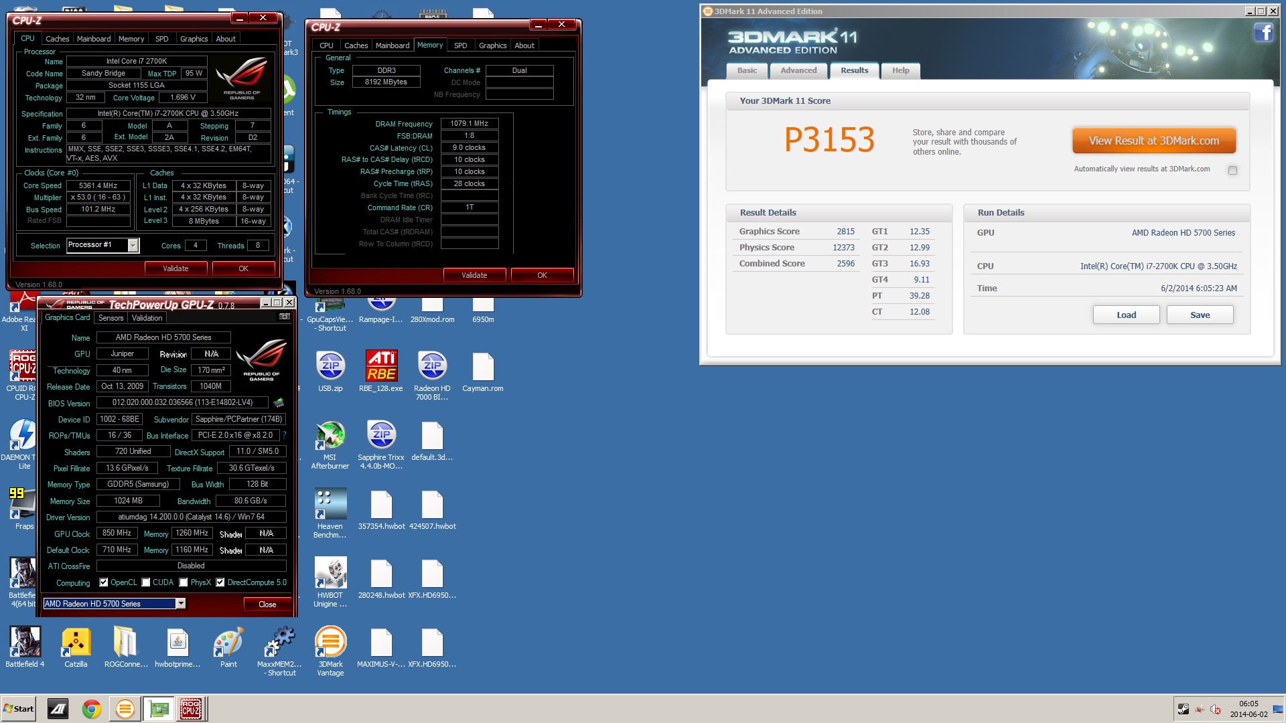The image size is (1286, 723).
Task: Open the Graphics tab in left CPU-Z
Action: pos(194,39)
